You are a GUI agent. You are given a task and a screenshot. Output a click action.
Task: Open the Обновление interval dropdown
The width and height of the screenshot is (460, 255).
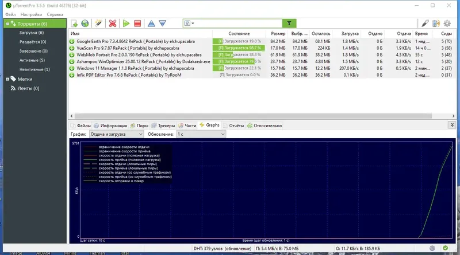[201, 134]
